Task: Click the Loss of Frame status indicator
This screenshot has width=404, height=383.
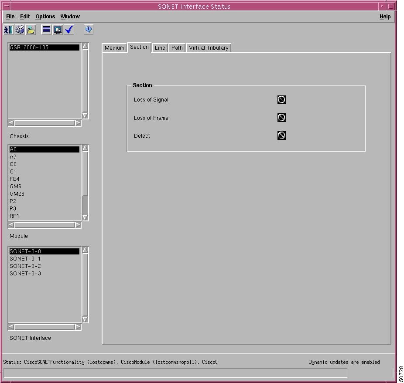Action: 281,118
